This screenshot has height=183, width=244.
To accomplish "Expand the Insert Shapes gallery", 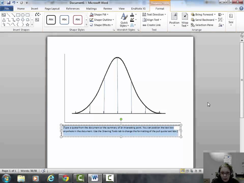I will 32,25.
